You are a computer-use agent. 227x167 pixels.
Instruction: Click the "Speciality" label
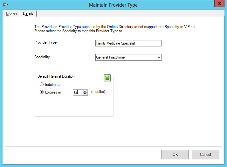click(x=42, y=57)
